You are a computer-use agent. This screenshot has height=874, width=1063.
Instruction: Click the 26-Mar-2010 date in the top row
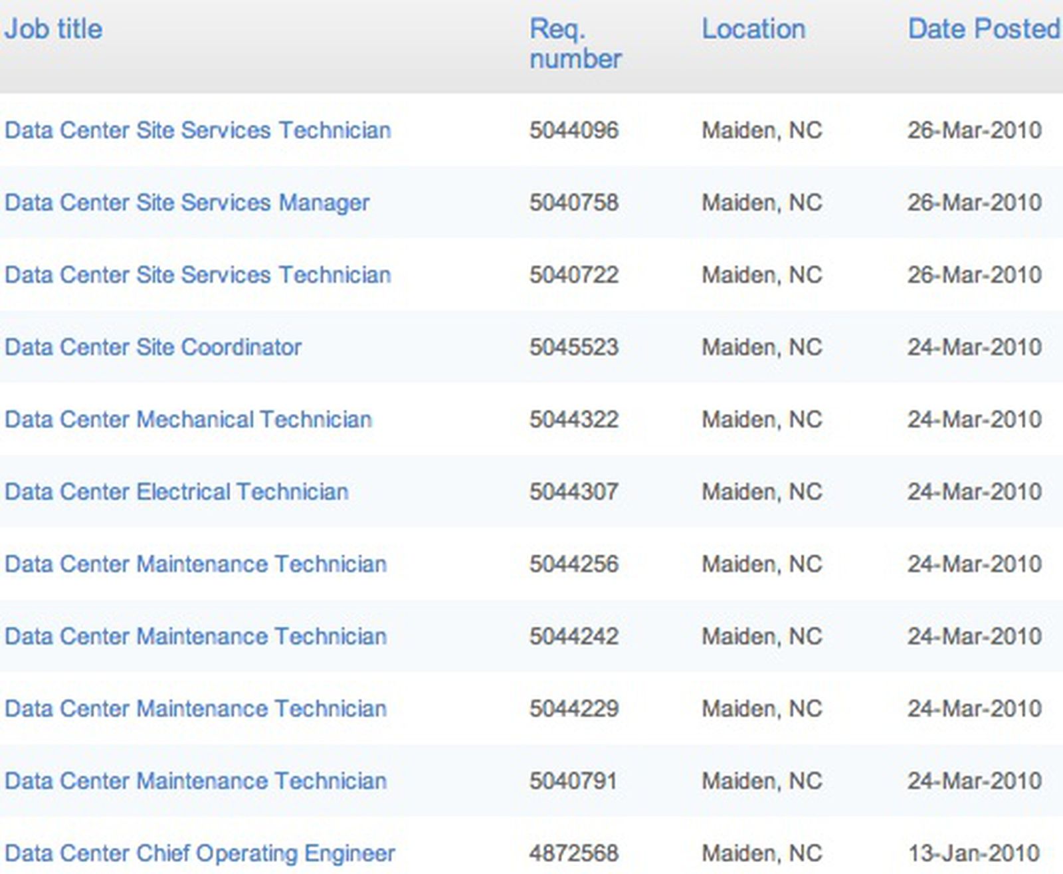(975, 130)
